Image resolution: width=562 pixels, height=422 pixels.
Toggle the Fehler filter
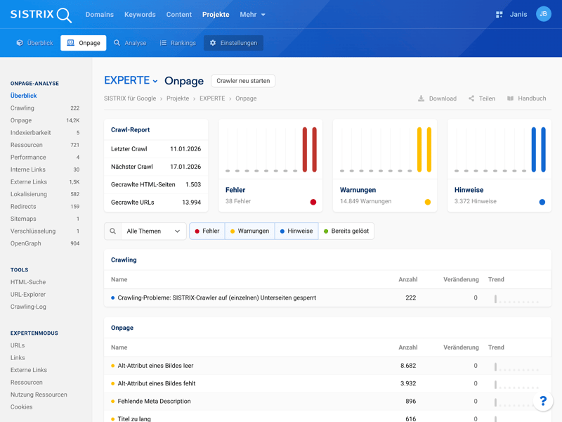[207, 231]
